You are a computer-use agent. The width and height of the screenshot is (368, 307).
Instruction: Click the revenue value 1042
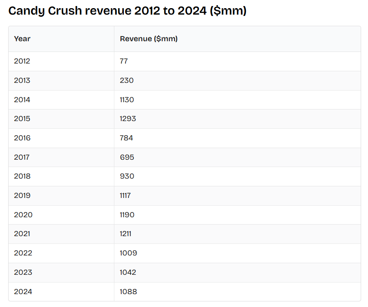pos(128,272)
